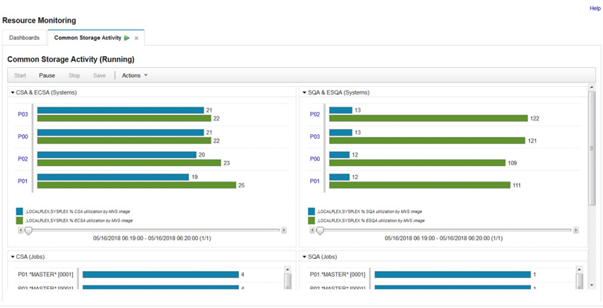The width and height of the screenshot is (603, 308).
Task: Select the Common Storage Activity tab
Action: (88, 38)
